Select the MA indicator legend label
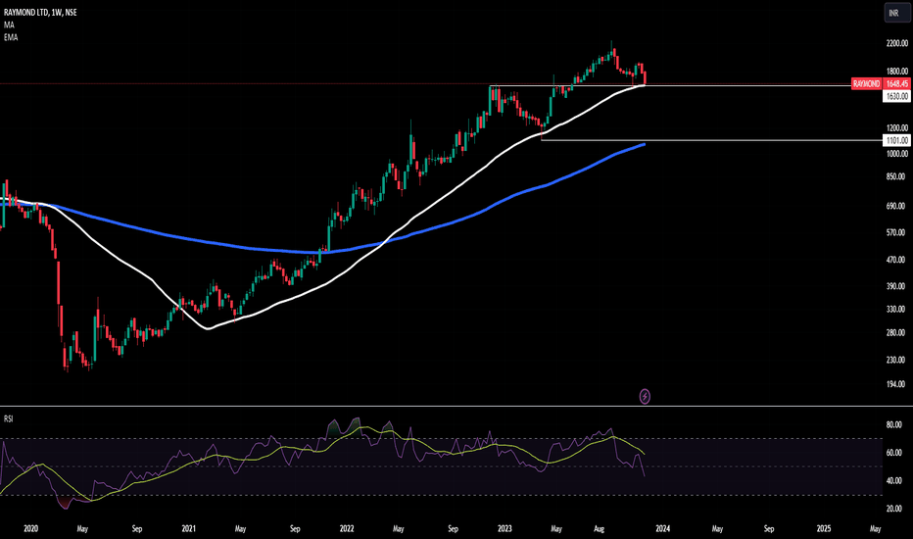The height and width of the screenshot is (539, 913). click(x=9, y=25)
